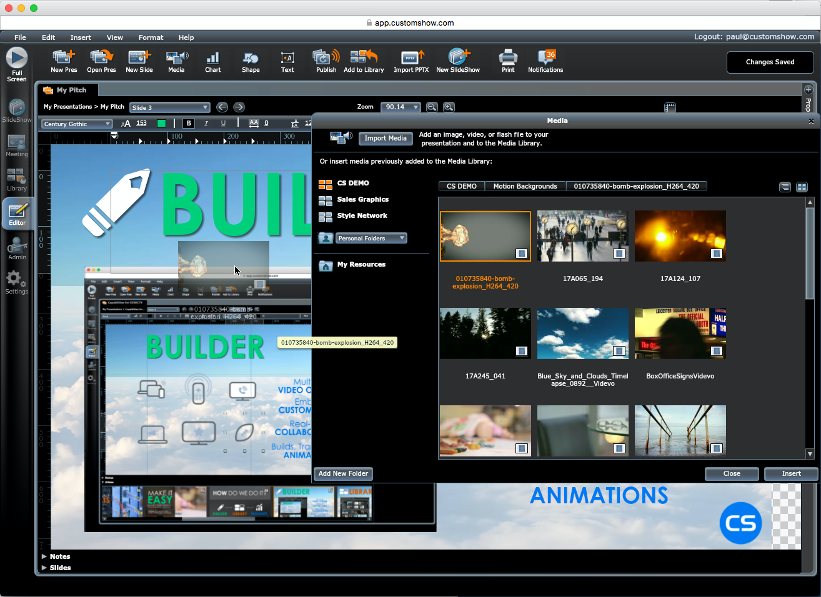Viewport: 821px width, 597px height.
Task: Open Meeting in the left sidebar
Action: click(17, 146)
